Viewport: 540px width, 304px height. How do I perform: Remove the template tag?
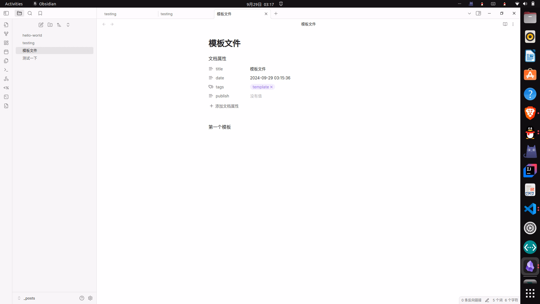tap(271, 87)
